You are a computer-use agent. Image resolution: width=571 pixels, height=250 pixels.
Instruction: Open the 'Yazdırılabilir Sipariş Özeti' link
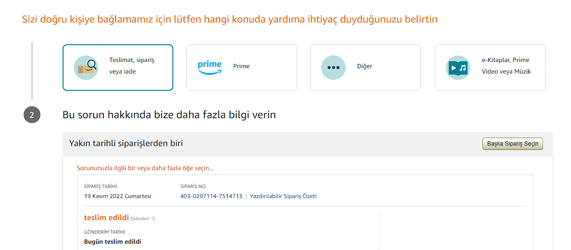(x=283, y=196)
